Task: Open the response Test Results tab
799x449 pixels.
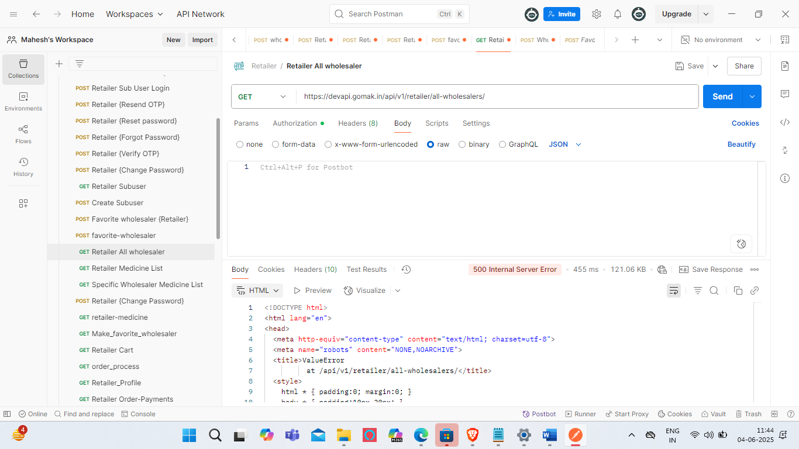Action: coord(366,270)
